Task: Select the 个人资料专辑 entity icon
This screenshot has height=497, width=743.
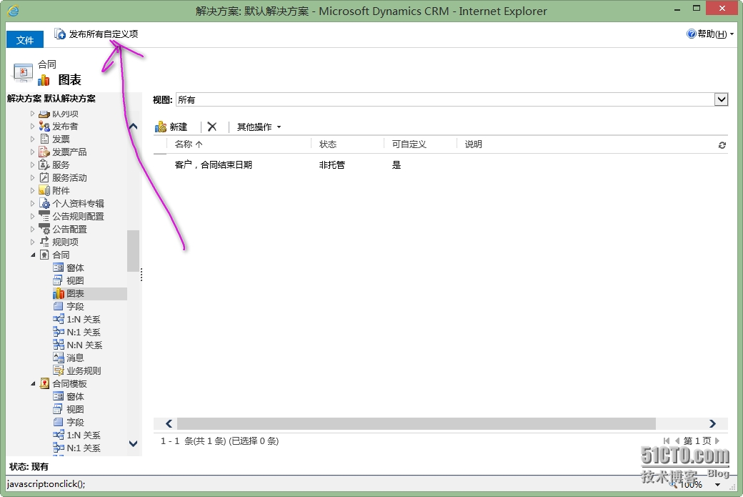Action: tap(44, 203)
